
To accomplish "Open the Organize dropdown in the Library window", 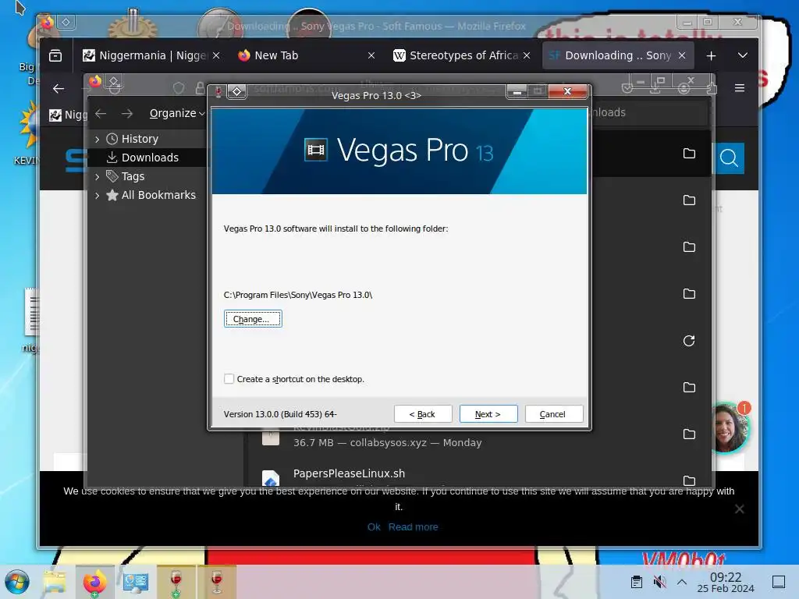I will tap(177, 113).
